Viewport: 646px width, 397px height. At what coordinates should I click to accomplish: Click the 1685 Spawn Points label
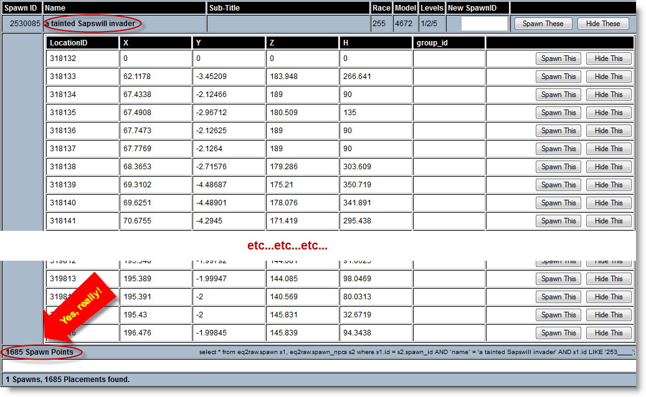40,352
